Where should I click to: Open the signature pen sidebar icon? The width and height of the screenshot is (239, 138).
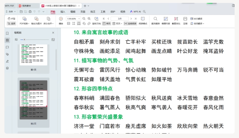(x=7, y=61)
